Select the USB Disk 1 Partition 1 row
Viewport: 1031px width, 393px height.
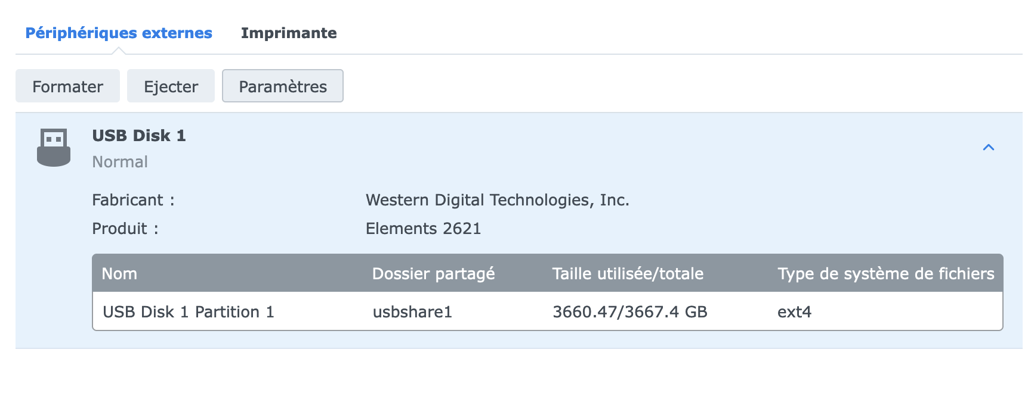click(188, 312)
